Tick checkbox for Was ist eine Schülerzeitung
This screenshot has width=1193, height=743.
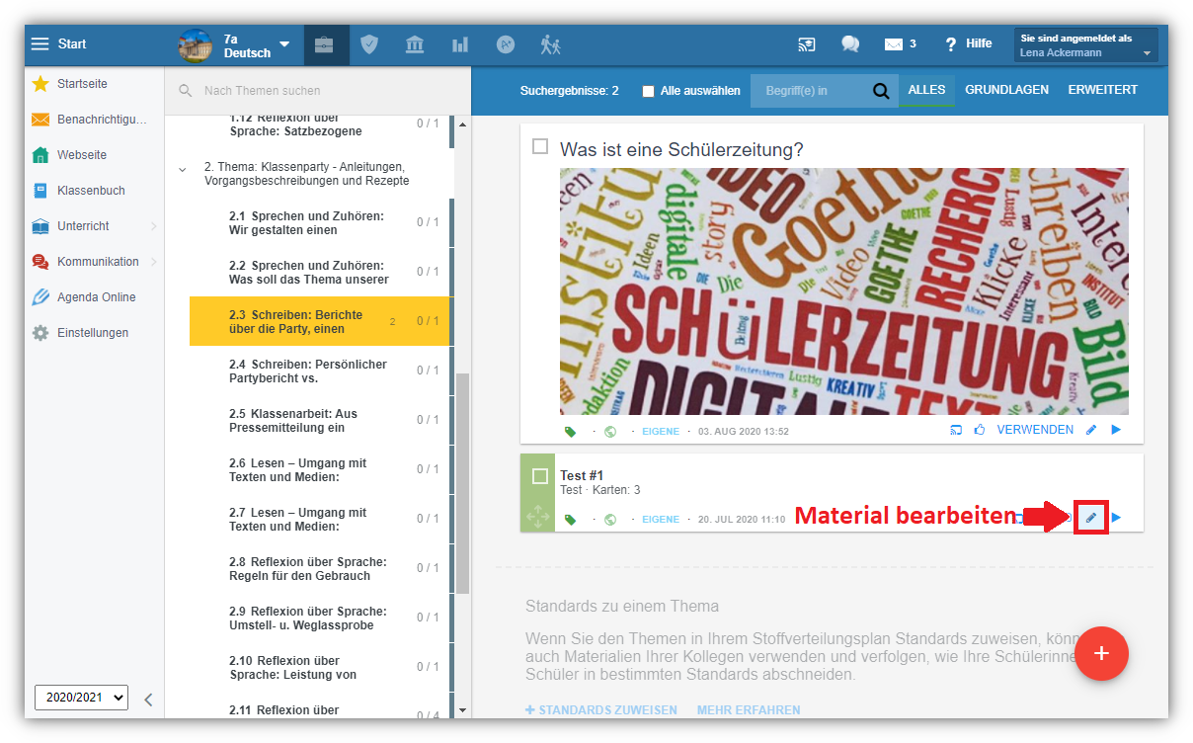540,147
